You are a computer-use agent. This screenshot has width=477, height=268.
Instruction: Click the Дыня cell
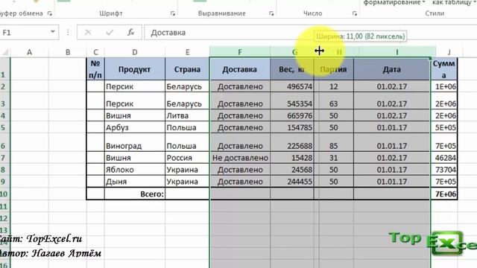pos(135,182)
